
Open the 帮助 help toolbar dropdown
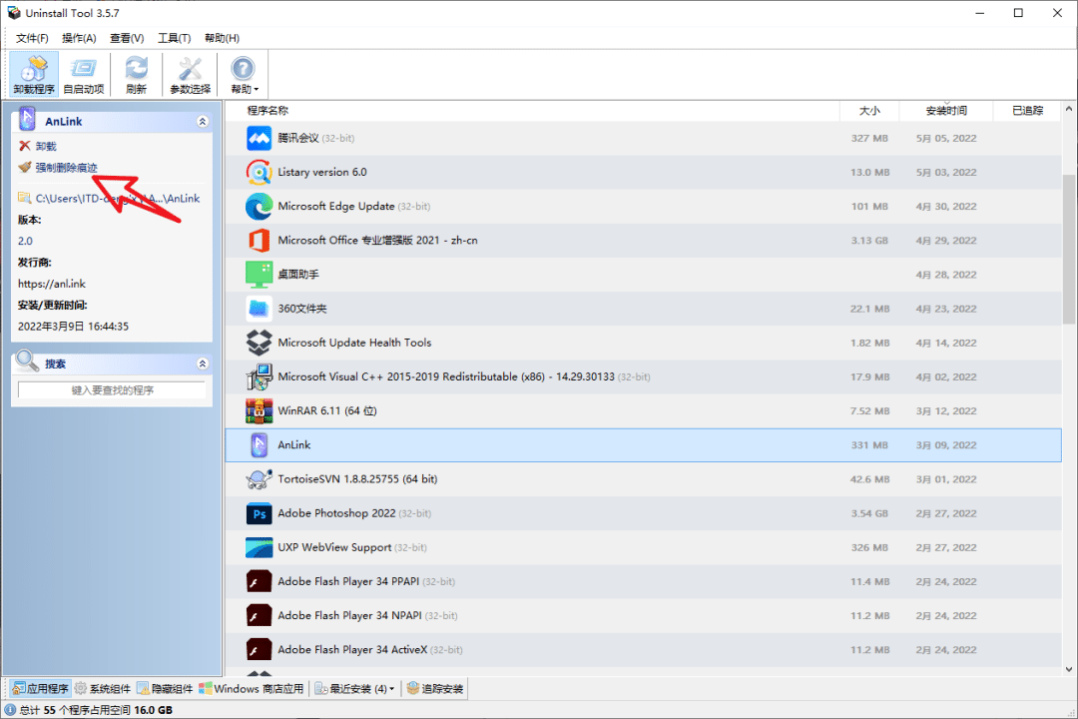pyautogui.click(x=244, y=74)
